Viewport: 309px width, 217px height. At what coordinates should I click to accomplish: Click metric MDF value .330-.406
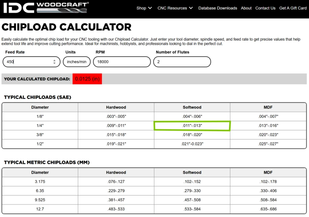pyautogui.click(x=268, y=191)
